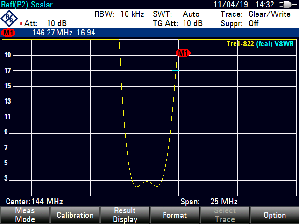Click the Rohde & Schwarz logo icon

[9, 19]
